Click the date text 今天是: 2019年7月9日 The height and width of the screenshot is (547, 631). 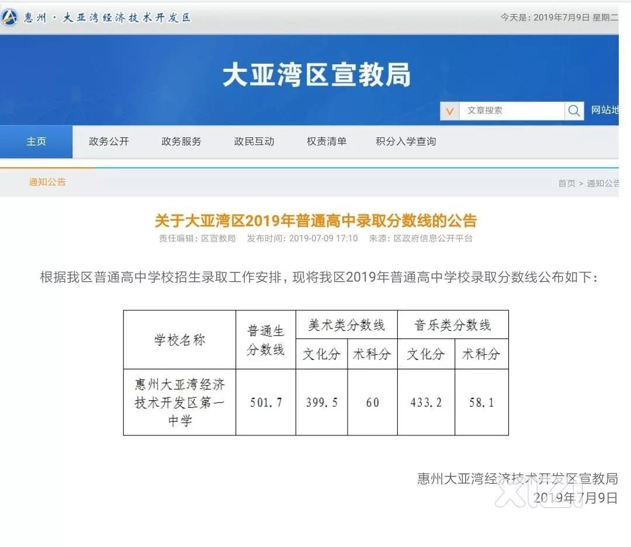click(559, 18)
